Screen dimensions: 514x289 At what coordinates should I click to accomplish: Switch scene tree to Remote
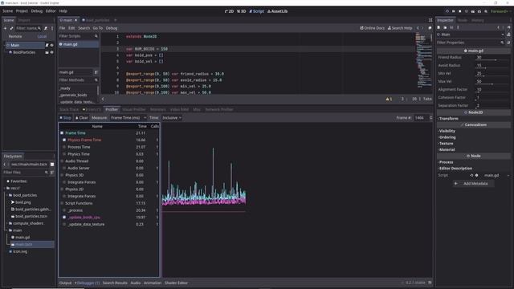tap(15, 36)
